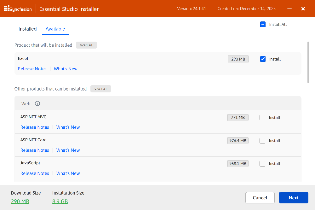Open Release Notes for Excel

[32, 69]
